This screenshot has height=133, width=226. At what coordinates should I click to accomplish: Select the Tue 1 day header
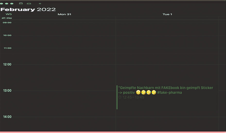click(x=167, y=14)
